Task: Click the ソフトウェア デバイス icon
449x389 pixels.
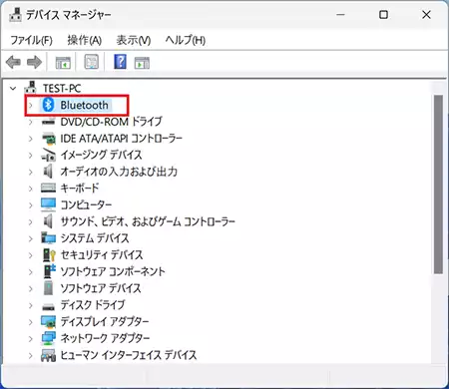Action: coord(49,288)
